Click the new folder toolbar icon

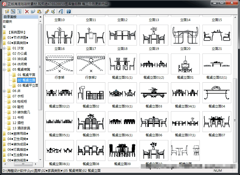point(7,11)
